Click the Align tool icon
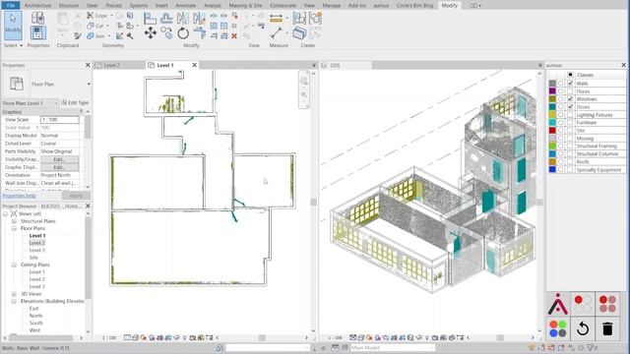Image resolution: width=630 pixels, height=354 pixels. point(150,19)
